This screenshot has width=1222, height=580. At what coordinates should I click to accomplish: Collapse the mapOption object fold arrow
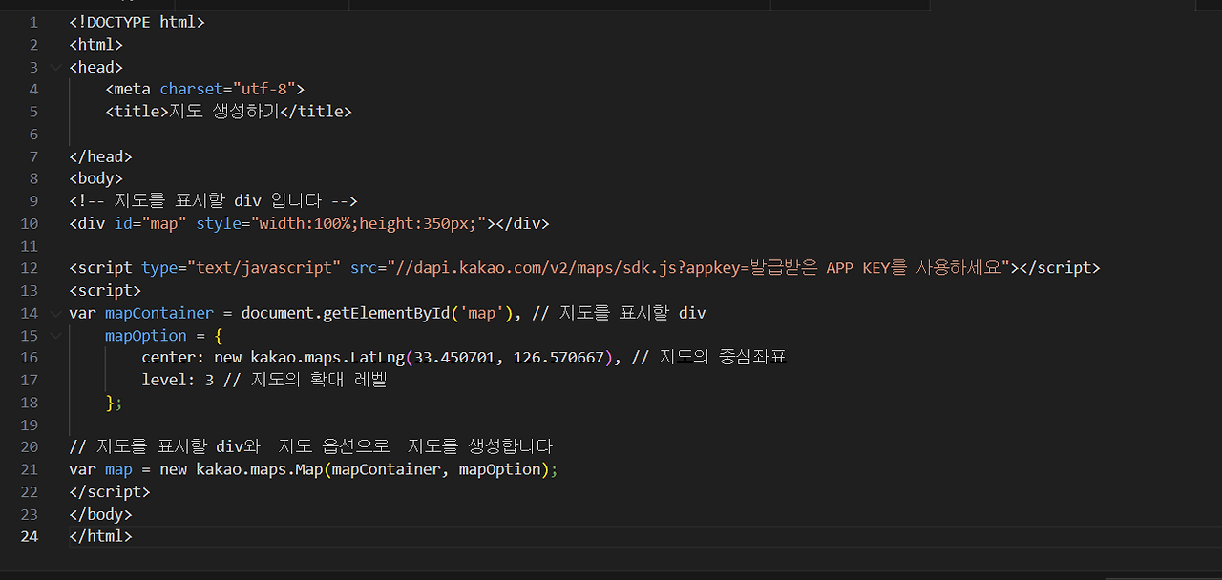point(55,335)
